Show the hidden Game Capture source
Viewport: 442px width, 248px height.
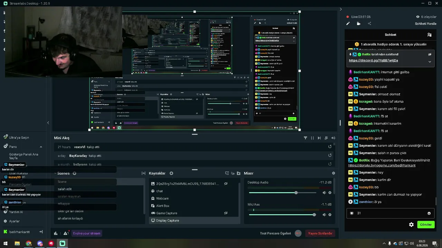tap(226, 213)
